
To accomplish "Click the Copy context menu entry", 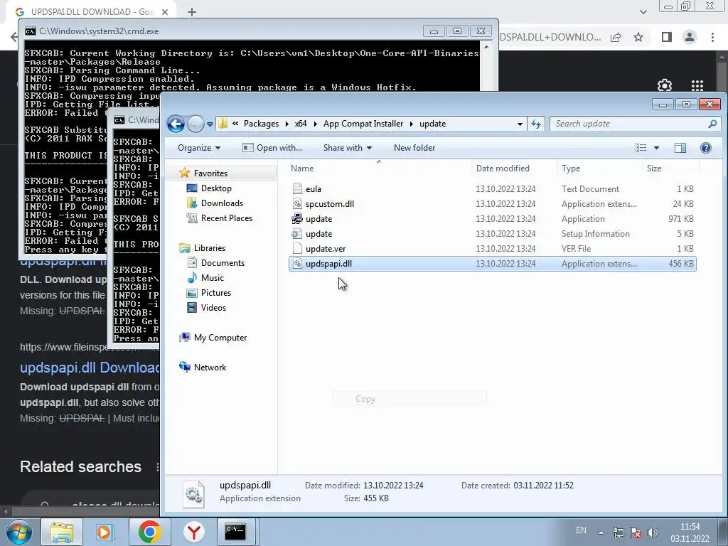I will [410, 399].
